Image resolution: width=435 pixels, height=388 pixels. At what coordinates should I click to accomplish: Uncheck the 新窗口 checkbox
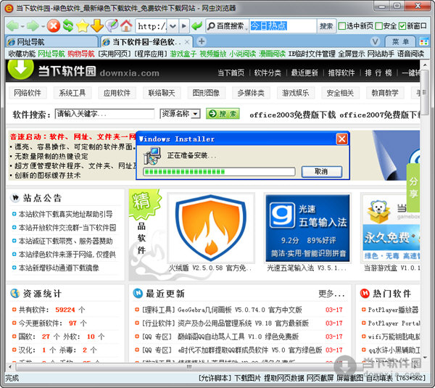click(x=402, y=26)
